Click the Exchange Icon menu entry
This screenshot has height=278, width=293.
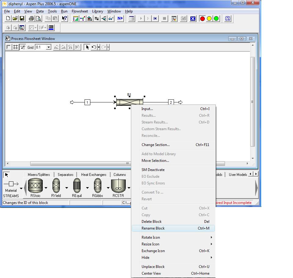point(173,251)
